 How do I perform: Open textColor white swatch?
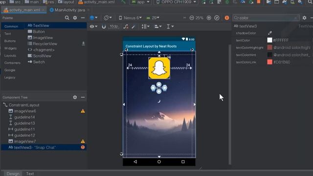pyautogui.click(x=269, y=40)
